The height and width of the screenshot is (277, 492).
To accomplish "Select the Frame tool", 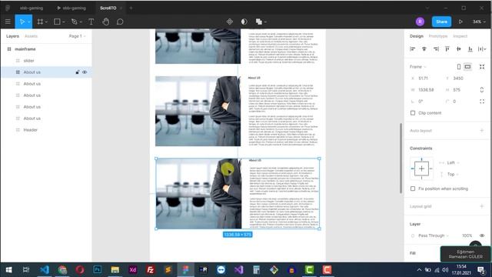I will click(x=40, y=22).
